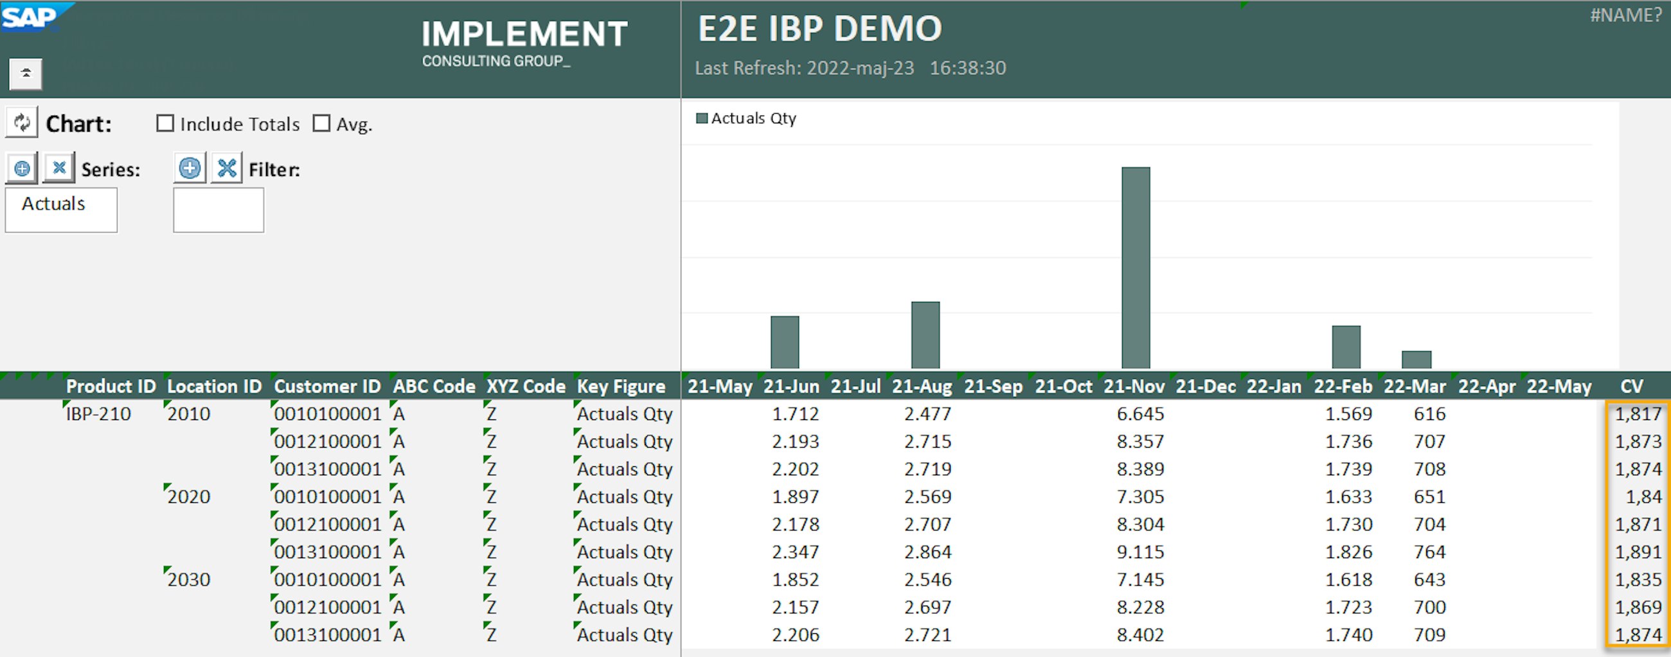Select the IBP-210 product cell
This screenshot has width=1671, height=657.
(98, 414)
